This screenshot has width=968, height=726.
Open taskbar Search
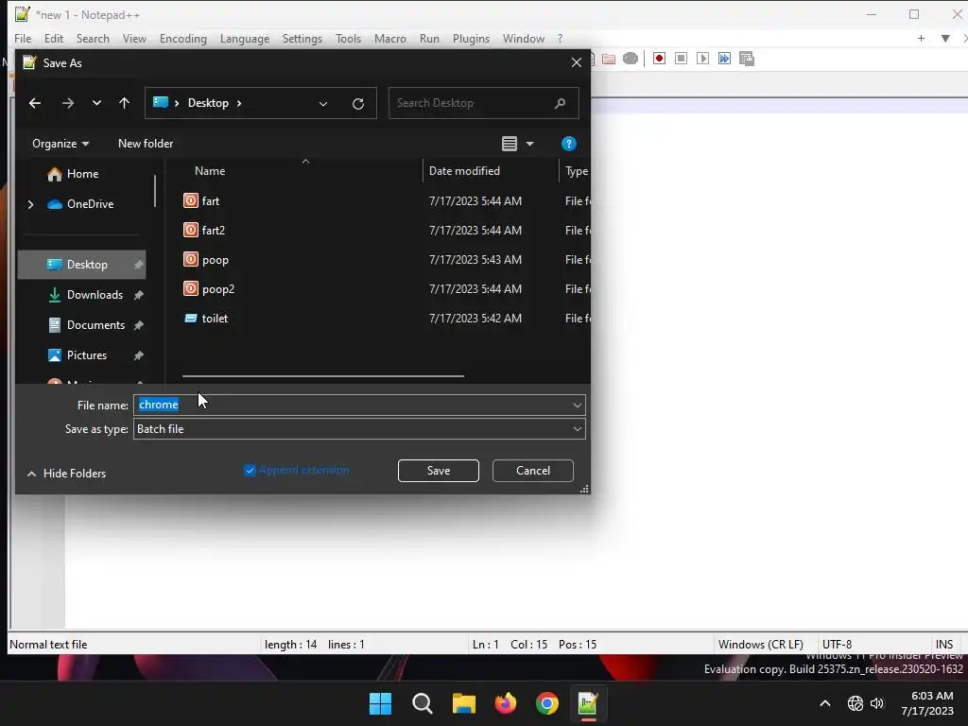pyautogui.click(x=423, y=703)
